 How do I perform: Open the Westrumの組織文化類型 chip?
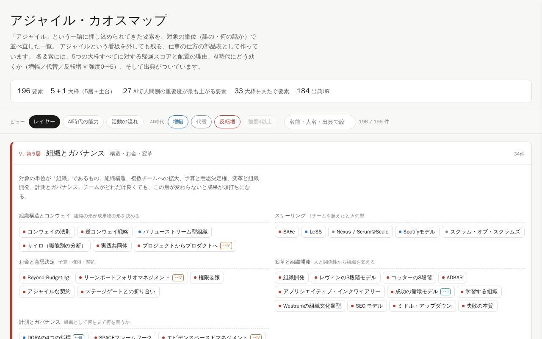pyautogui.click(x=310, y=306)
